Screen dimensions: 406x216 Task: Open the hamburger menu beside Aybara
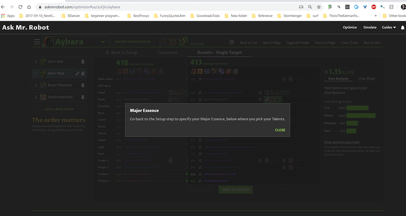37,42
